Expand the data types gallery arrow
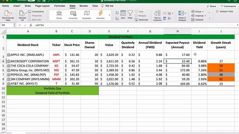Screen dimensions: 239x134 (109, 15)
